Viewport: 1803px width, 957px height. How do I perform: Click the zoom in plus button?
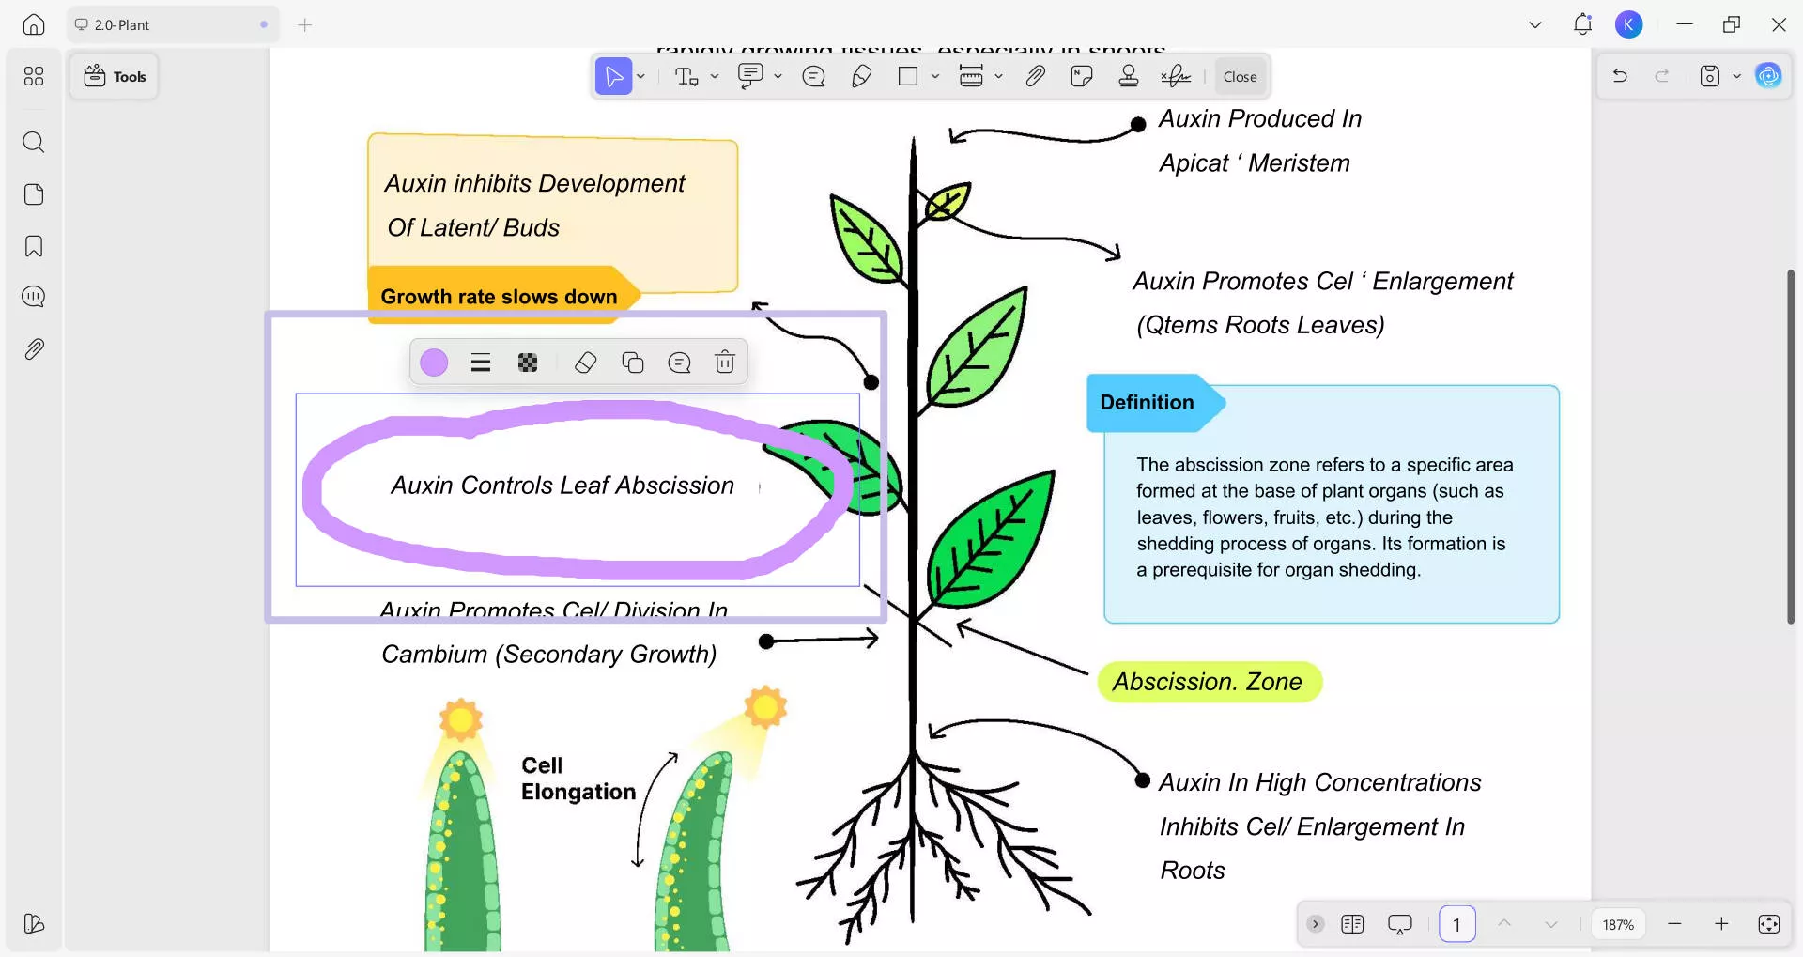point(1721,924)
